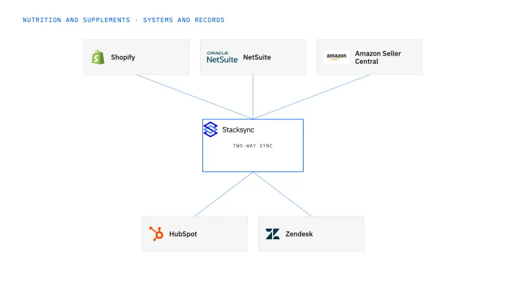Screen dimensions: 506x284
Task: Click the connector line from Amazon to Stacksync
Action: coord(311,97)
